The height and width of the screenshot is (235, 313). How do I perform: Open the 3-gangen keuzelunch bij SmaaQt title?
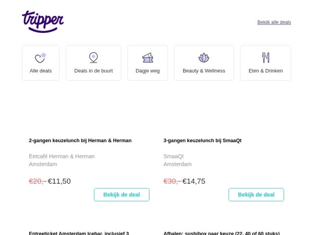click(202, 140)
